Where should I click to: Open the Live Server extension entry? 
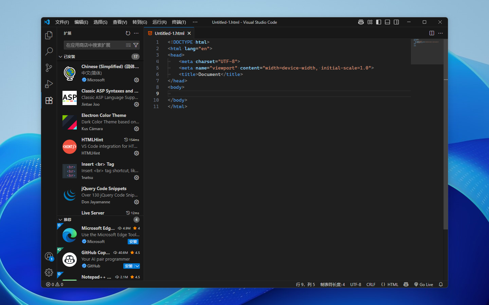tap(100, 213)
